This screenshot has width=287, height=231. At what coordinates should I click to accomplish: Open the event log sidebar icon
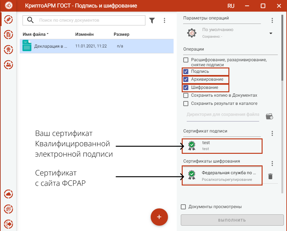pos(8,209)
